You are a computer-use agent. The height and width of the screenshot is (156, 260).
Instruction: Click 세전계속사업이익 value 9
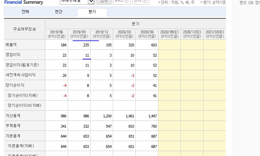pos(88,76)
